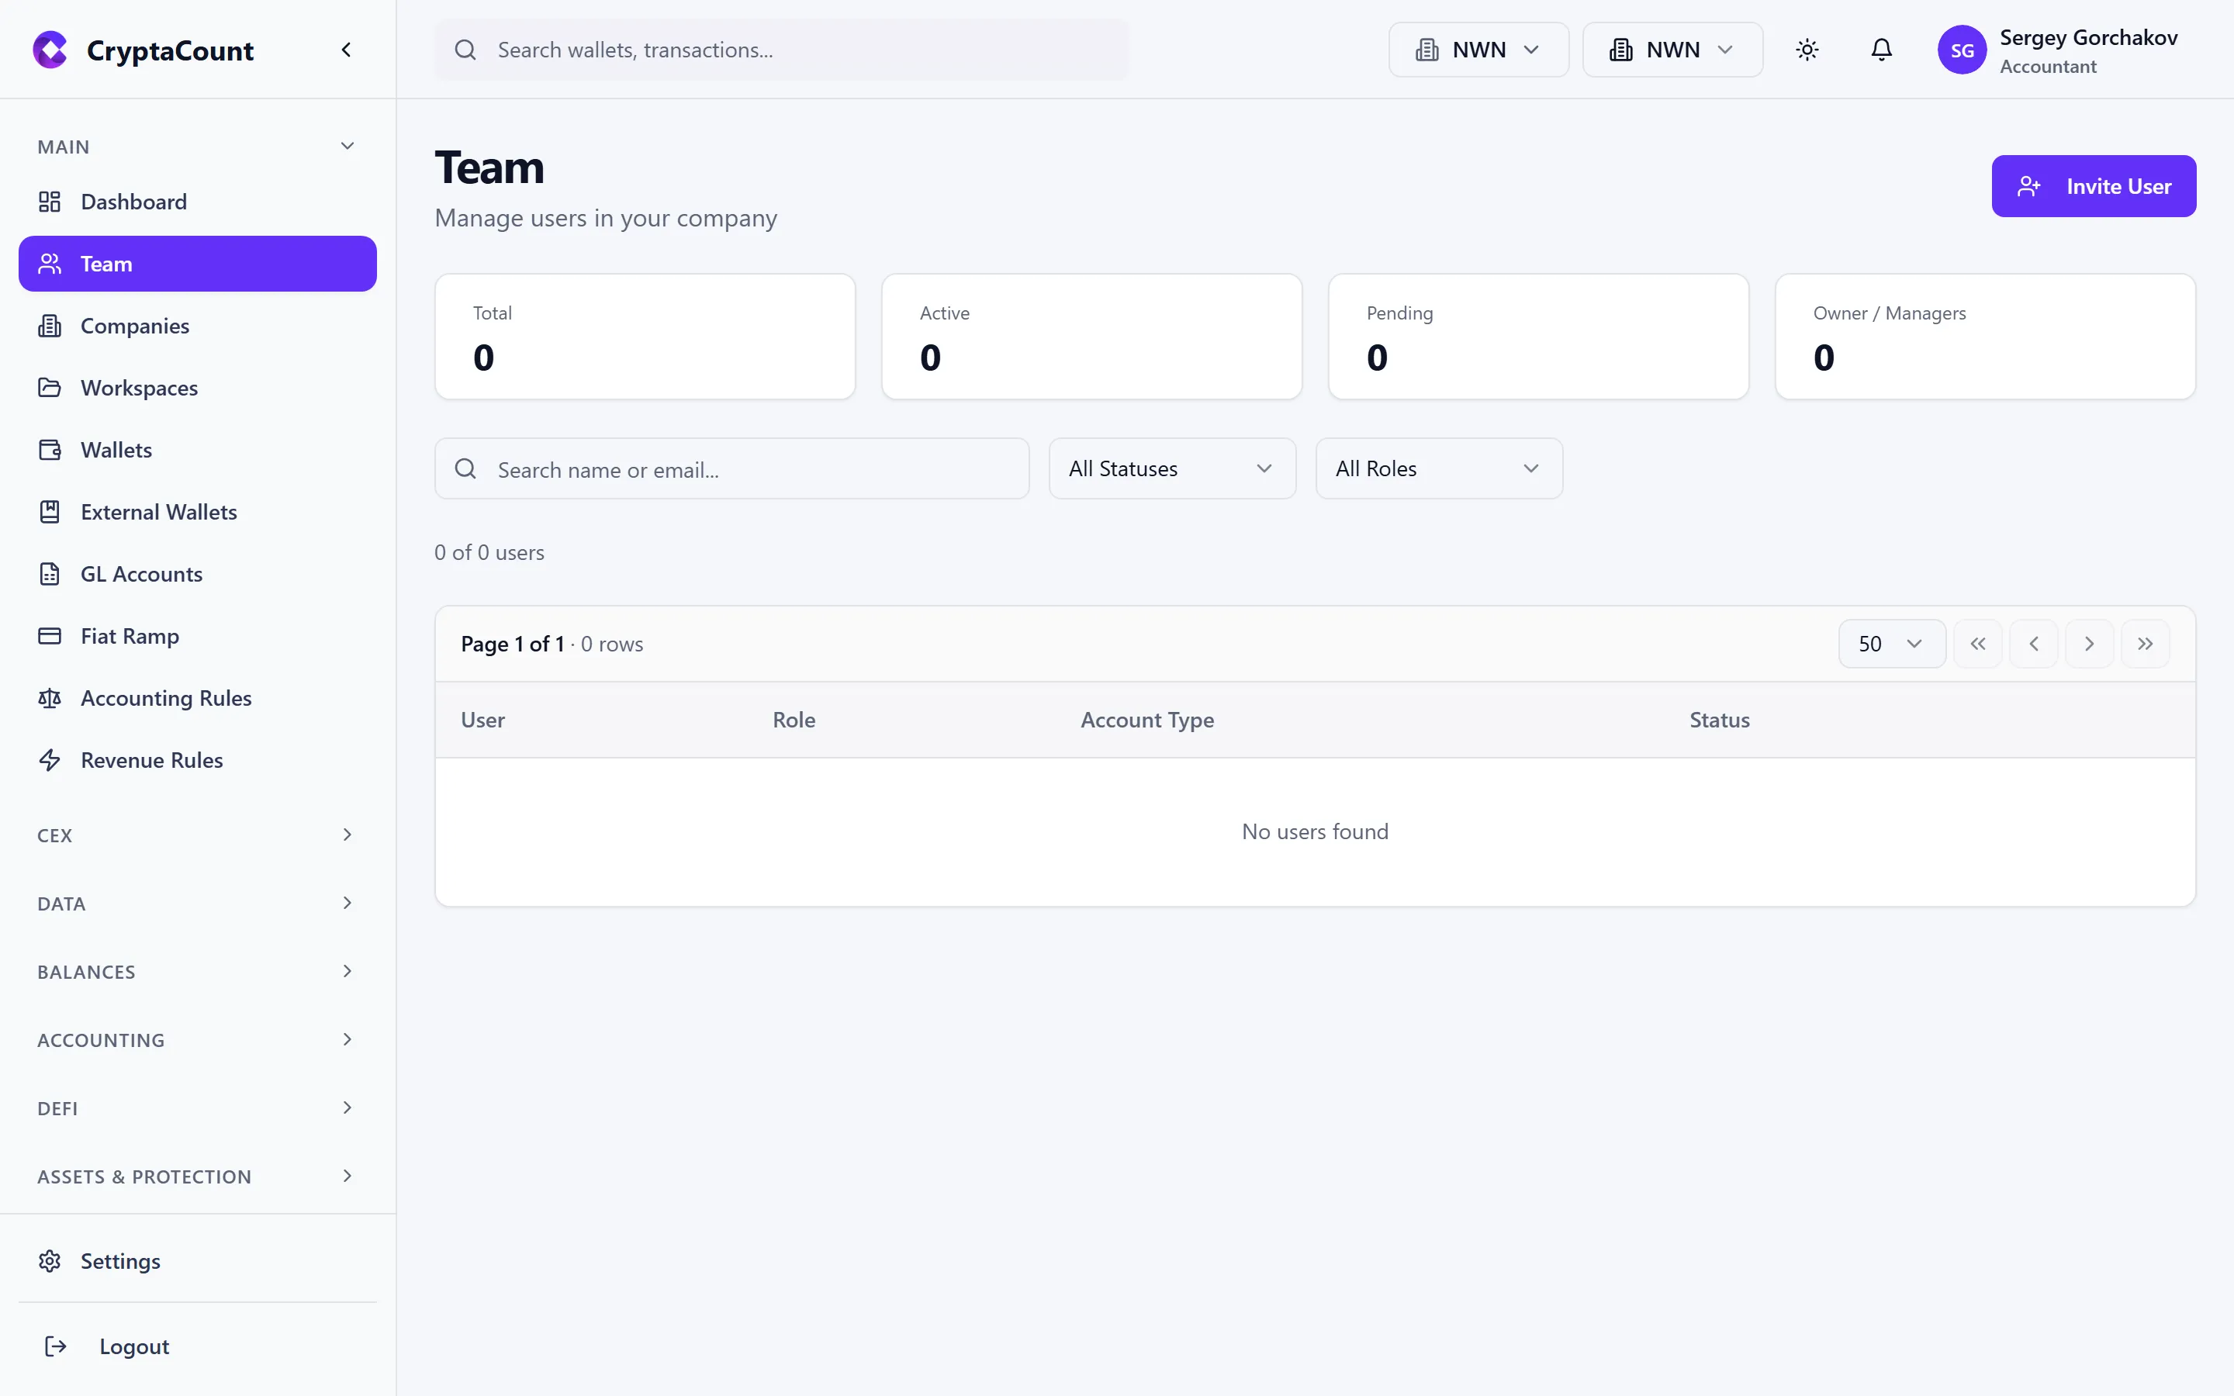Viewport: 2234px width, 1396px height.
Task: Open the Workspaces section
Action: pos(139,388)
